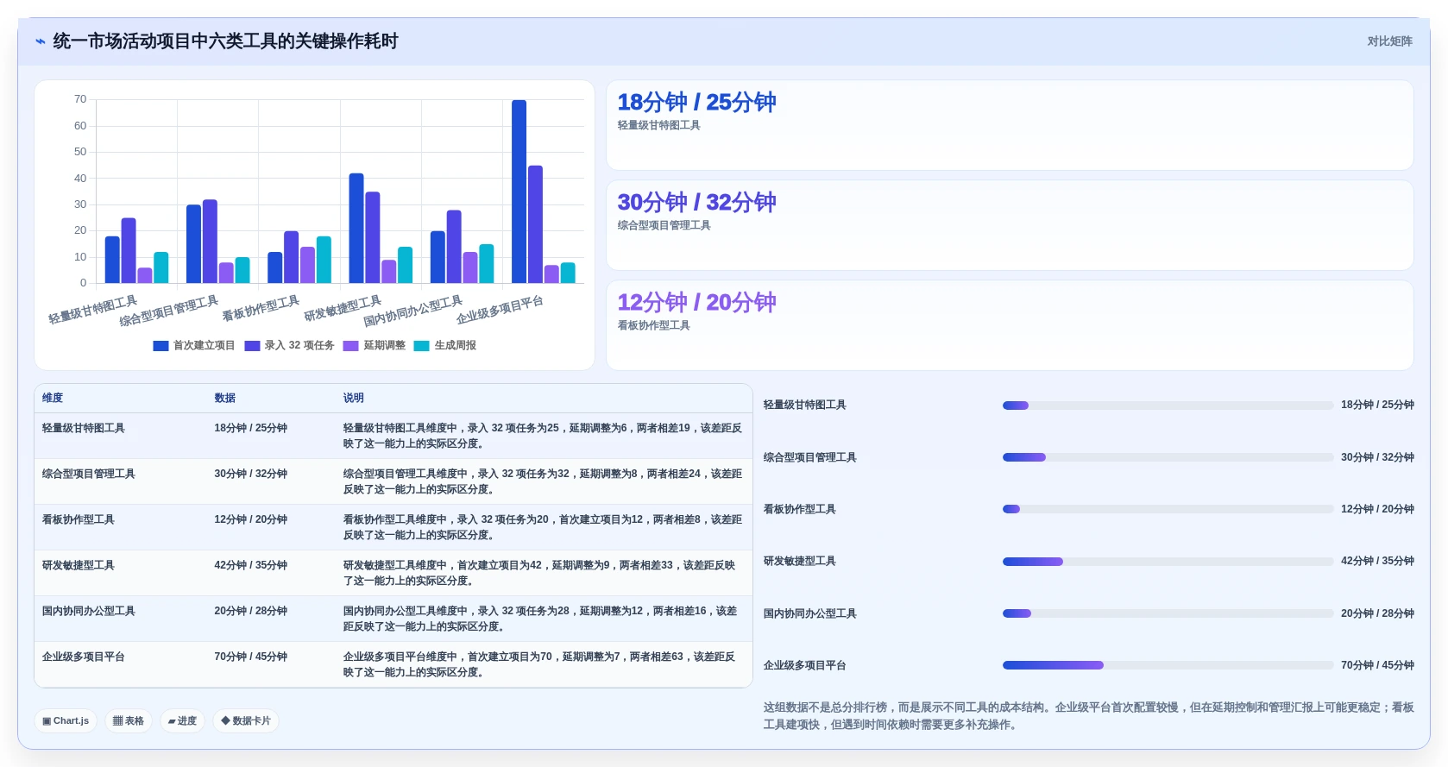Toggle the 首次建立项目 legend swatch
The image size is (1448, 767).
(x=161, y=346)
